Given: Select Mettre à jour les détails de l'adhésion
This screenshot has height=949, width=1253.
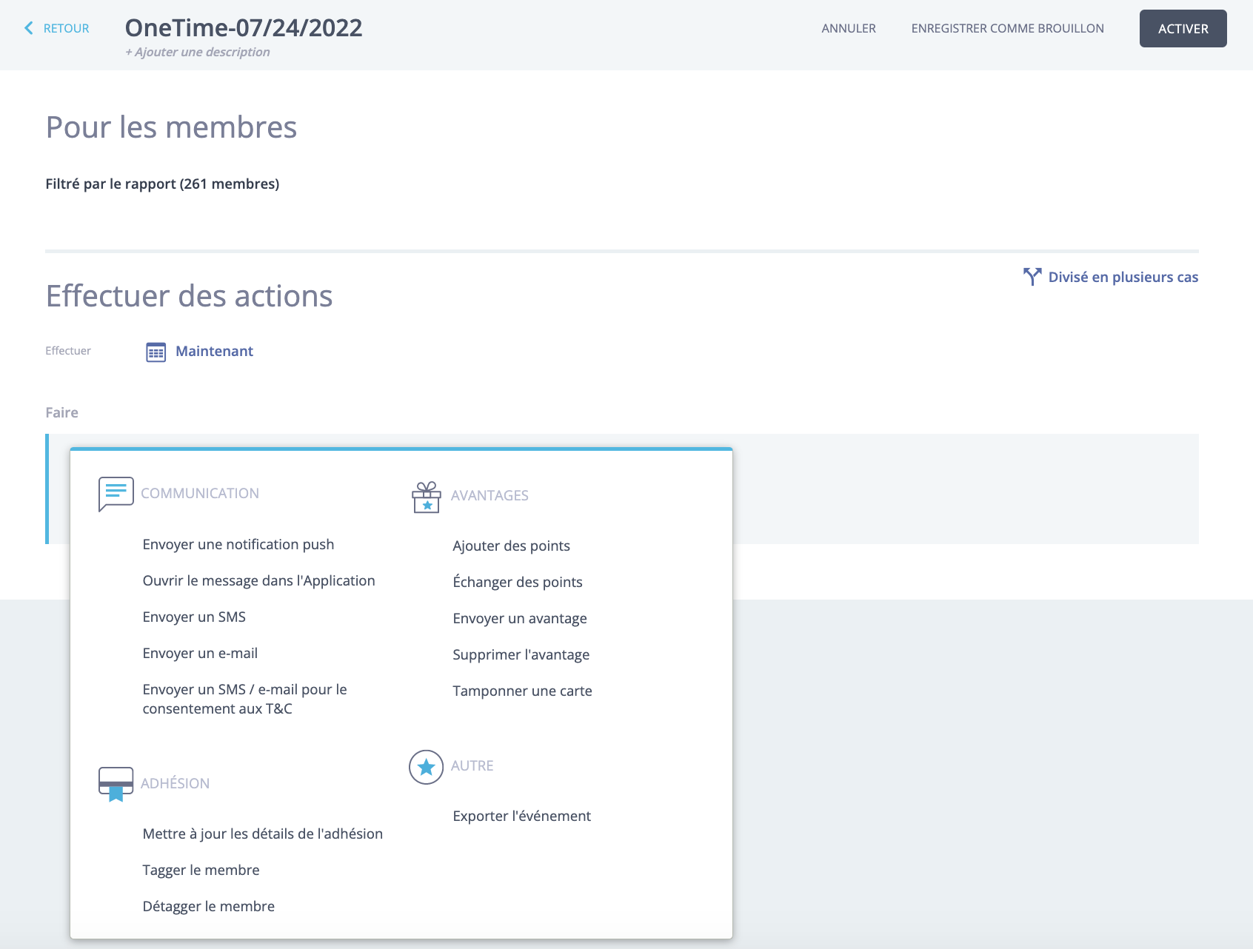Looking at the screenshot, I should (262, 834).
